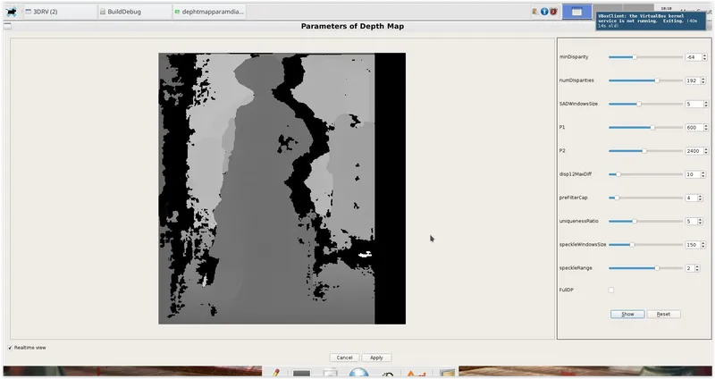
Task: Click the disp12MaxDiff slider handle
Action: click(x=618, y=174)
